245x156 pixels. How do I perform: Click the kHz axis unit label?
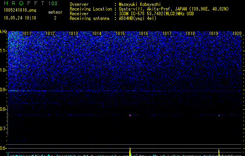coord(4,32)
